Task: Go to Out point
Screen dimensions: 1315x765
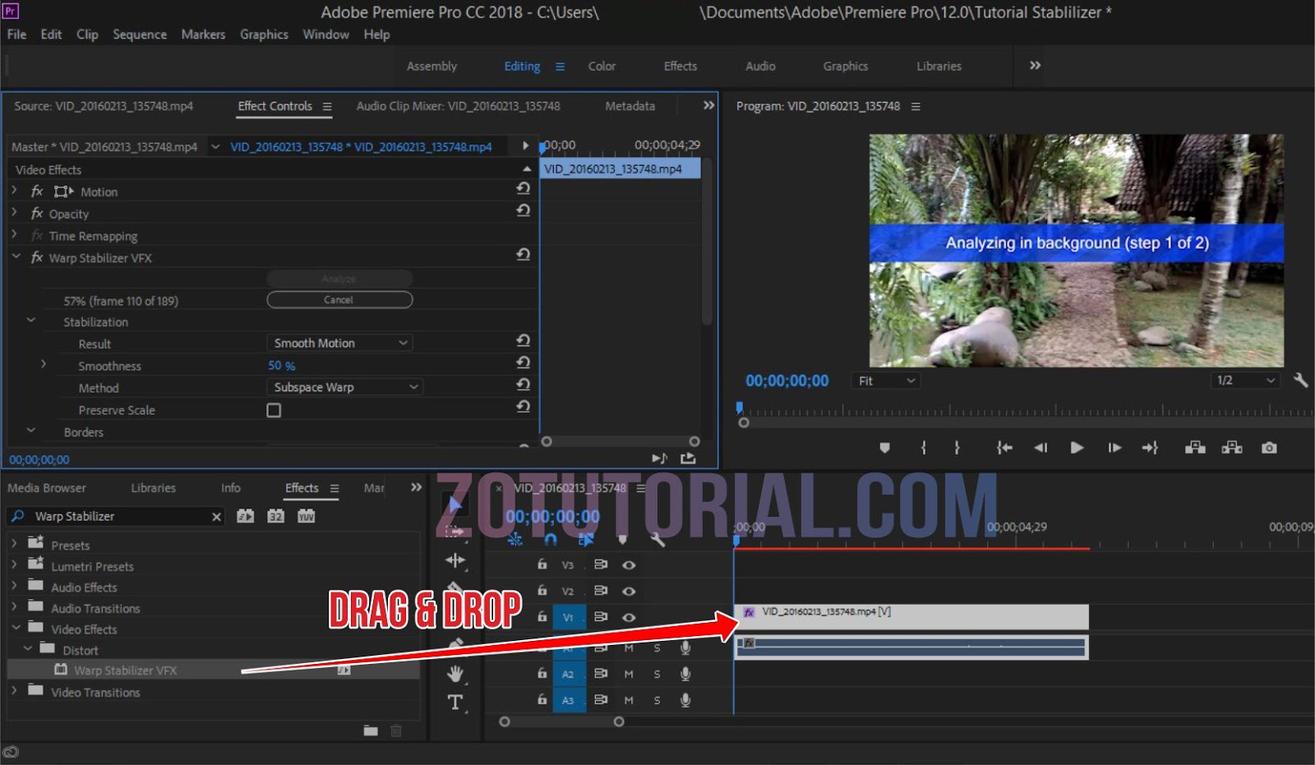Action: pos(1150,448)
